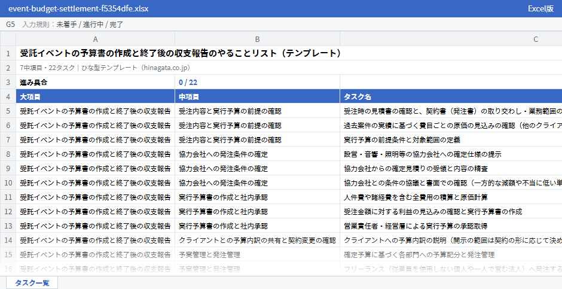Select row 8 header
Viewport: 562px width, 289px height.
click(x=8, y=154)
